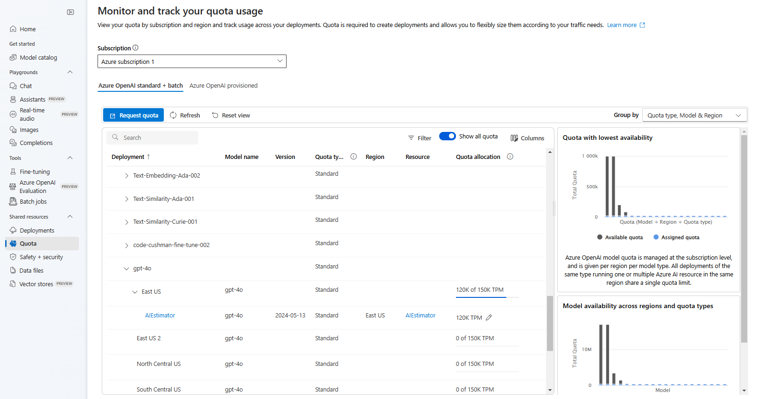Expand the code-cushman-fine-tune-002 row

point(126,245)
